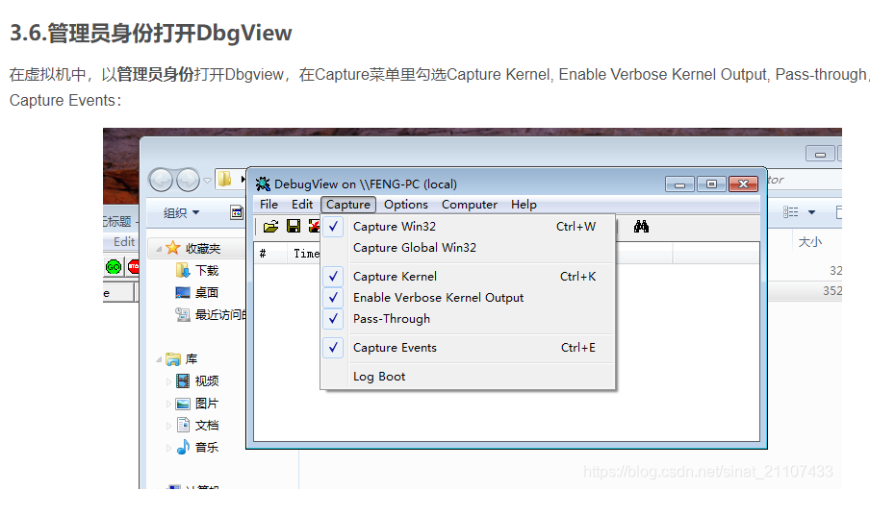This screenshot has width=870, height=515.
Task: Enable the Log Boot option
Action: point(379,377)
